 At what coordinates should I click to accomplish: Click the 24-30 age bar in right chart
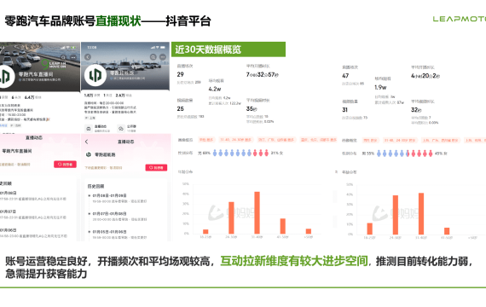(x=396, y=215)
